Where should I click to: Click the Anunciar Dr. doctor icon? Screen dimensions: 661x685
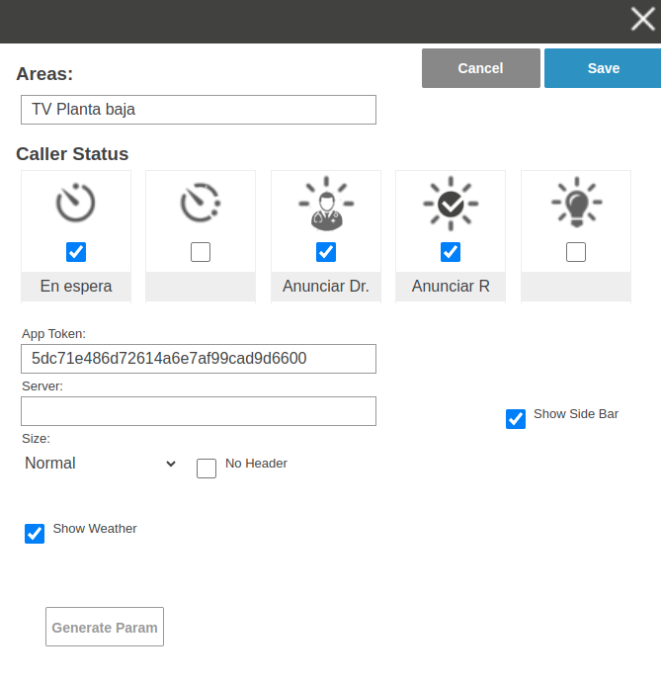click(326, 204)
